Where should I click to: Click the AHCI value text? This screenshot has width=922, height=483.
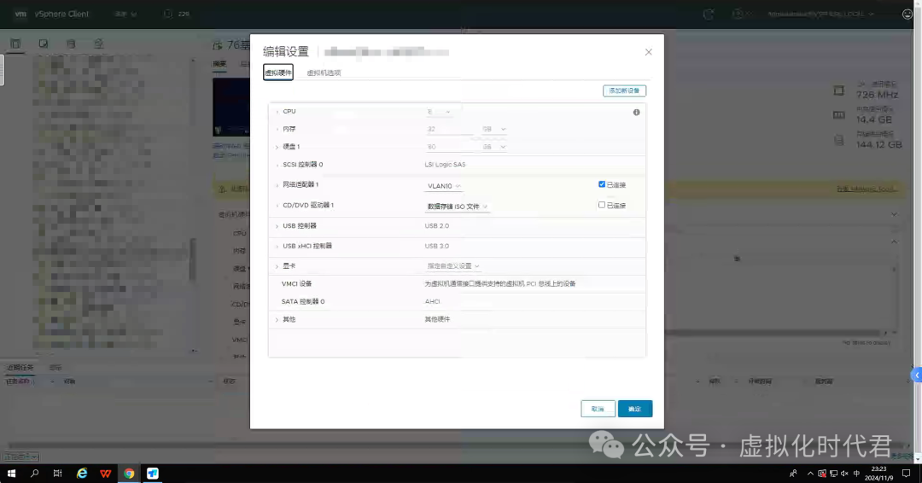click(432, 301)
